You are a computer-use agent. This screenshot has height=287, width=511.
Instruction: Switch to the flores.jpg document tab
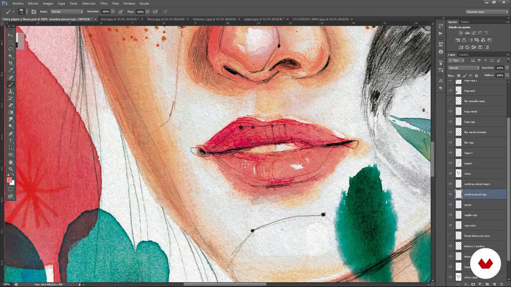(166, 19)
